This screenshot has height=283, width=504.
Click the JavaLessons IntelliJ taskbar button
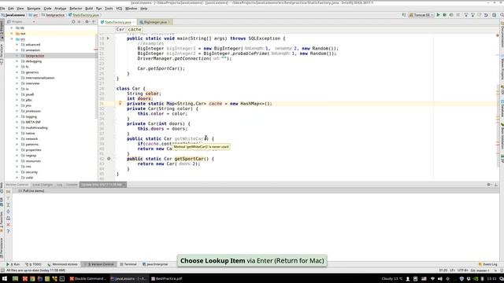(128, 278)
